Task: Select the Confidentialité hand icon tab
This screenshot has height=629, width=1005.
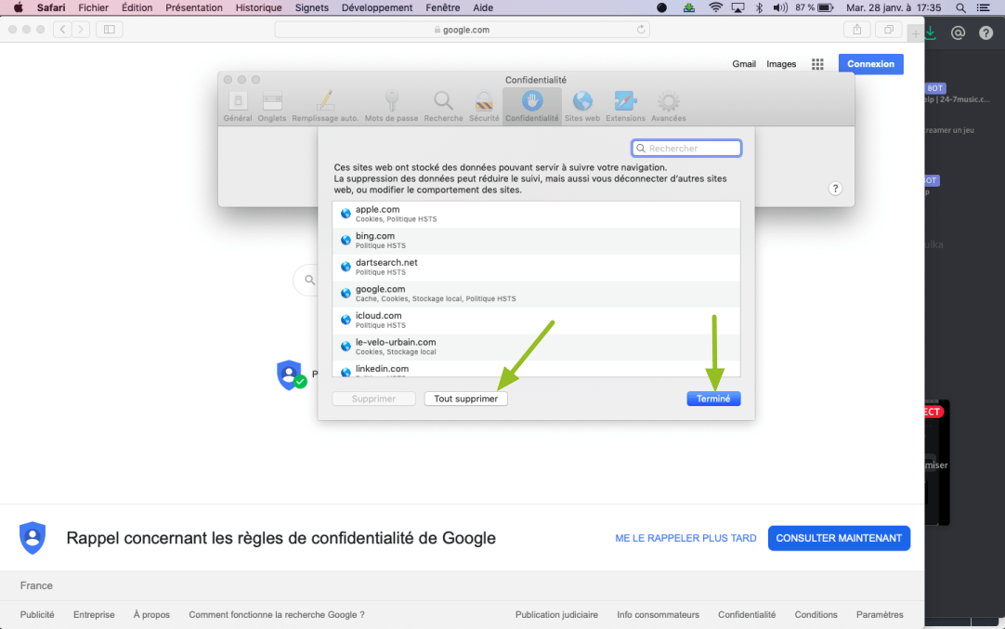Action: [532, 107]
